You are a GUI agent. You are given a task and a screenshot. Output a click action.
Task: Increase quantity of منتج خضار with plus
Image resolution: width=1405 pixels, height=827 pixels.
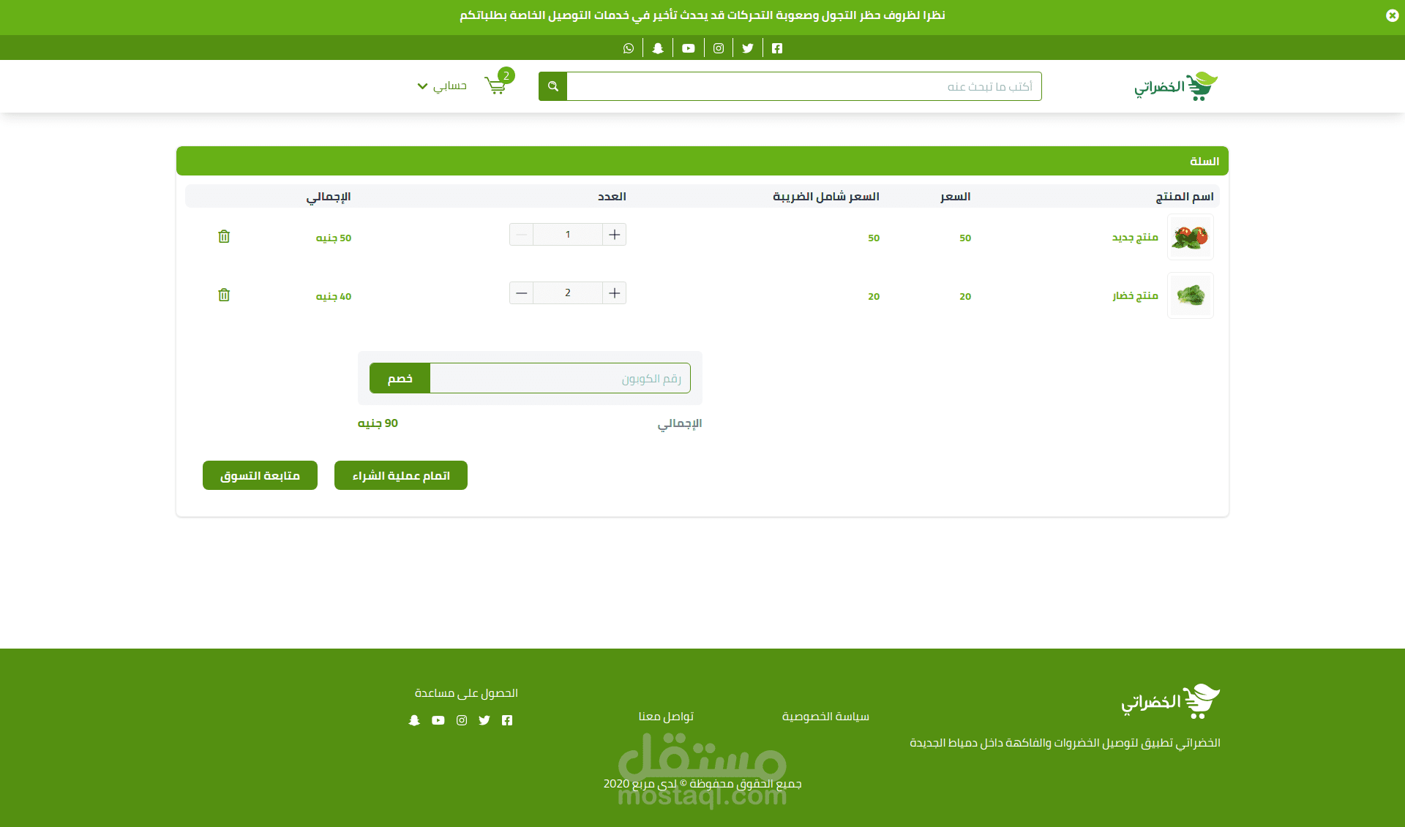[615, 293]
